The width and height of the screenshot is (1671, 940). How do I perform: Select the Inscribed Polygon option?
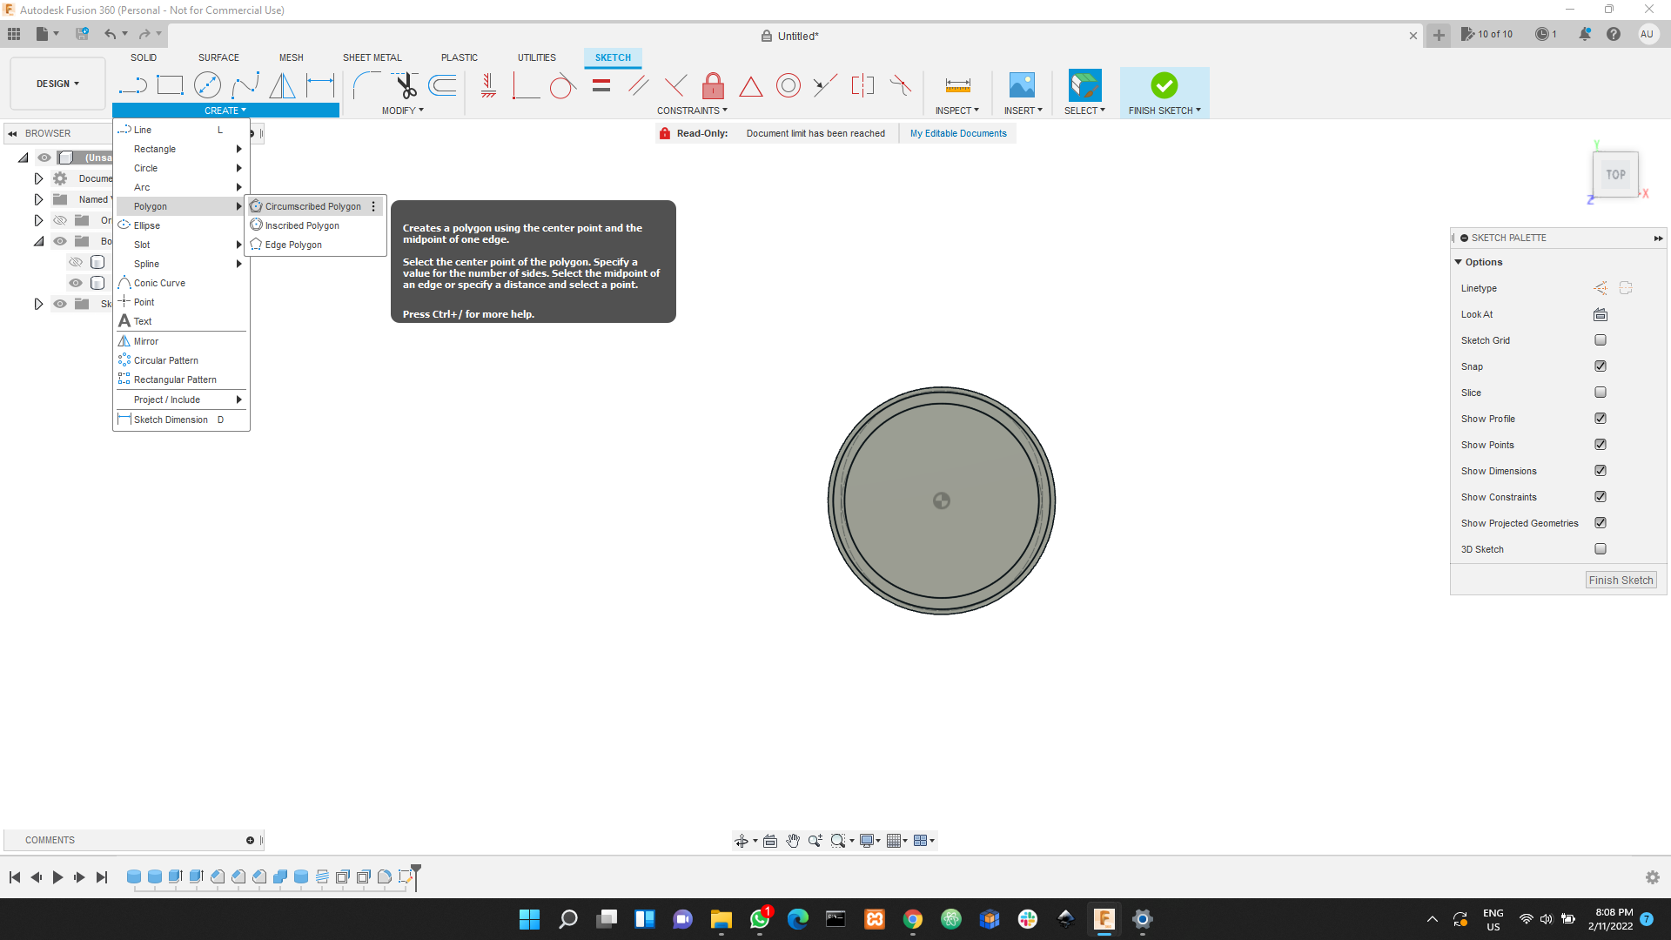tap(301, 225)
